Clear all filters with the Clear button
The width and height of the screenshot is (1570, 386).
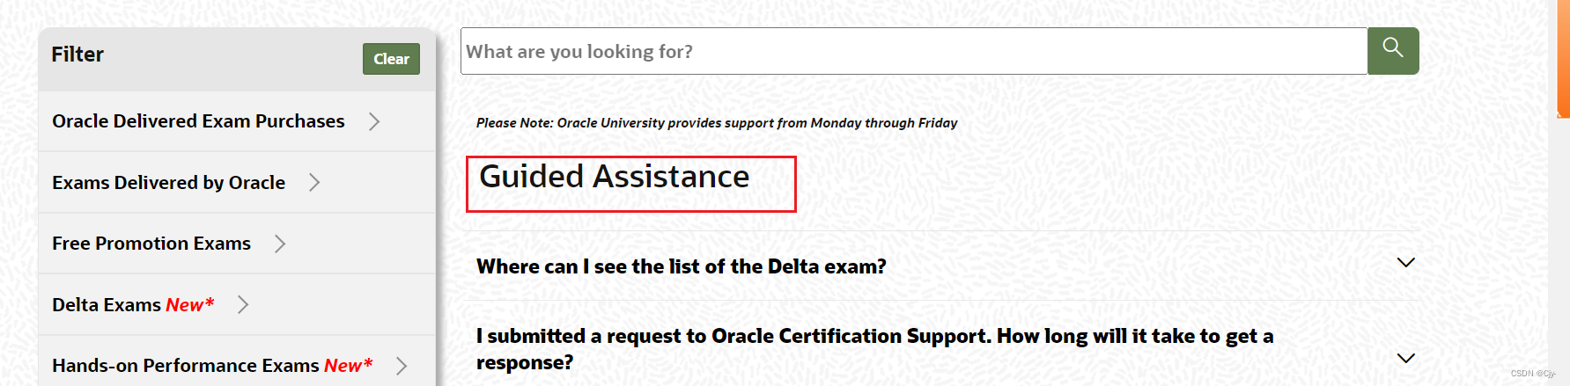pos(391,59)
